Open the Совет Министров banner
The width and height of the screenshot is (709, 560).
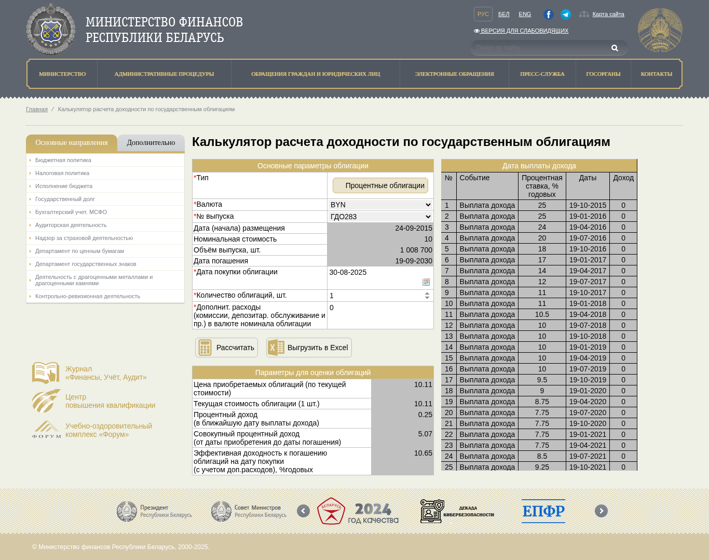[x=249, y=511]
